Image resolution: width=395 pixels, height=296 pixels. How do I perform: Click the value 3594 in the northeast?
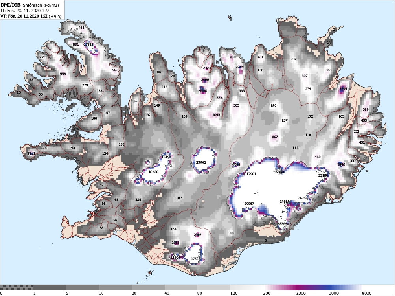point(343,89)
